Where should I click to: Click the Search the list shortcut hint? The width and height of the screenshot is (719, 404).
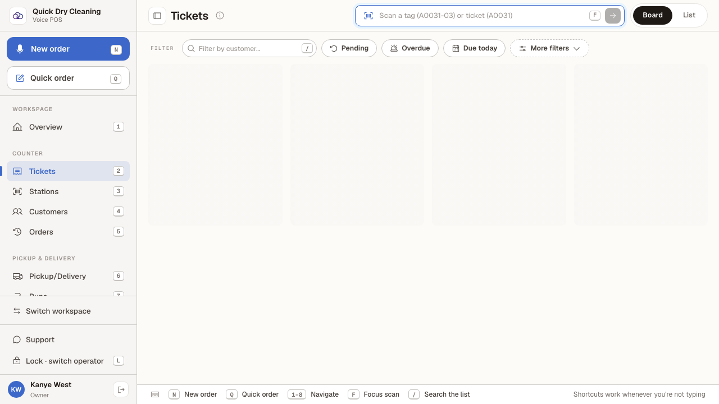(x=439, y=394)
